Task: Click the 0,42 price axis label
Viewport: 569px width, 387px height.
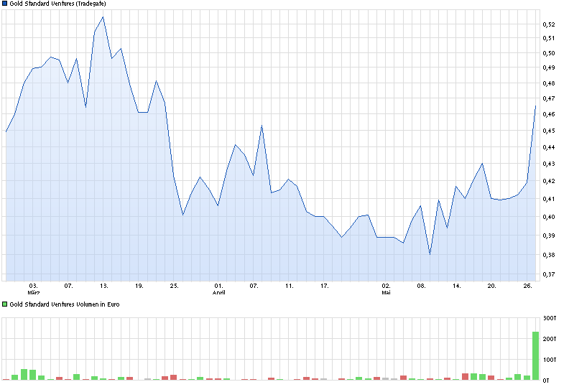Action: click(549, 181)
